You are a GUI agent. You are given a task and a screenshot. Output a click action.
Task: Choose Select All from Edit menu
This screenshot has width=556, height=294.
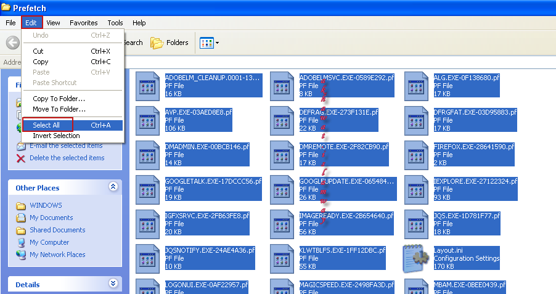click(x=73, y=125)
